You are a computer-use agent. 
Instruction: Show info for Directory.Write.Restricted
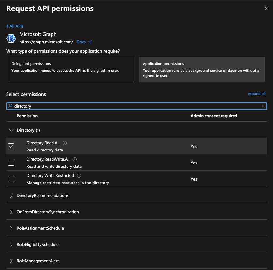[79, 176]
